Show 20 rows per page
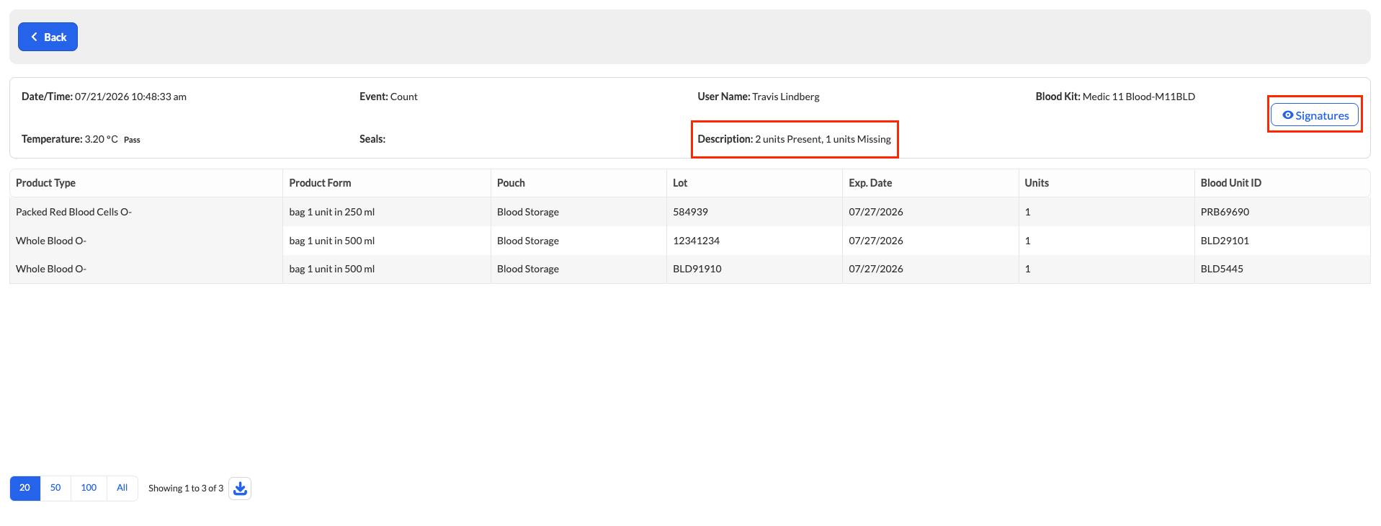The height and width of the screenshot is (526, 1381). click(25, 488)
